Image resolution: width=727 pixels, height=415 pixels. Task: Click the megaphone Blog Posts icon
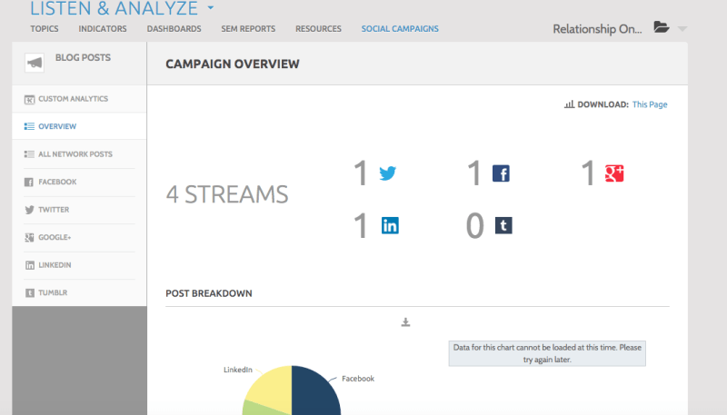point(34,63)
